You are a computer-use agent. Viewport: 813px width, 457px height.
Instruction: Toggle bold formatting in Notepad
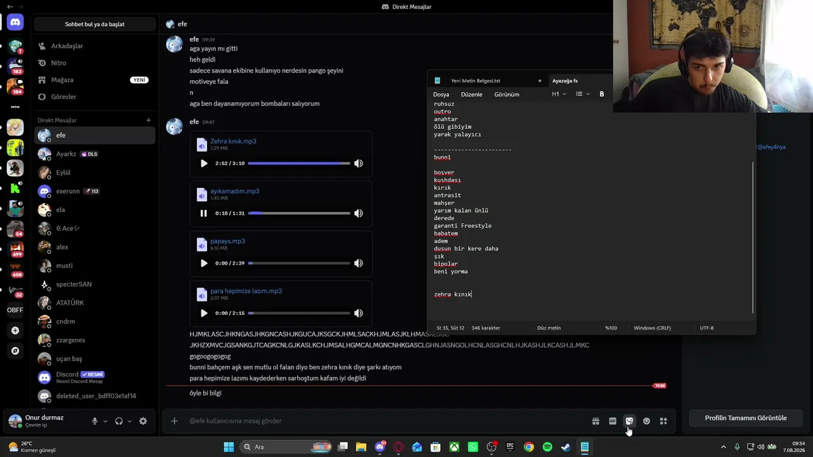[601, 94]
